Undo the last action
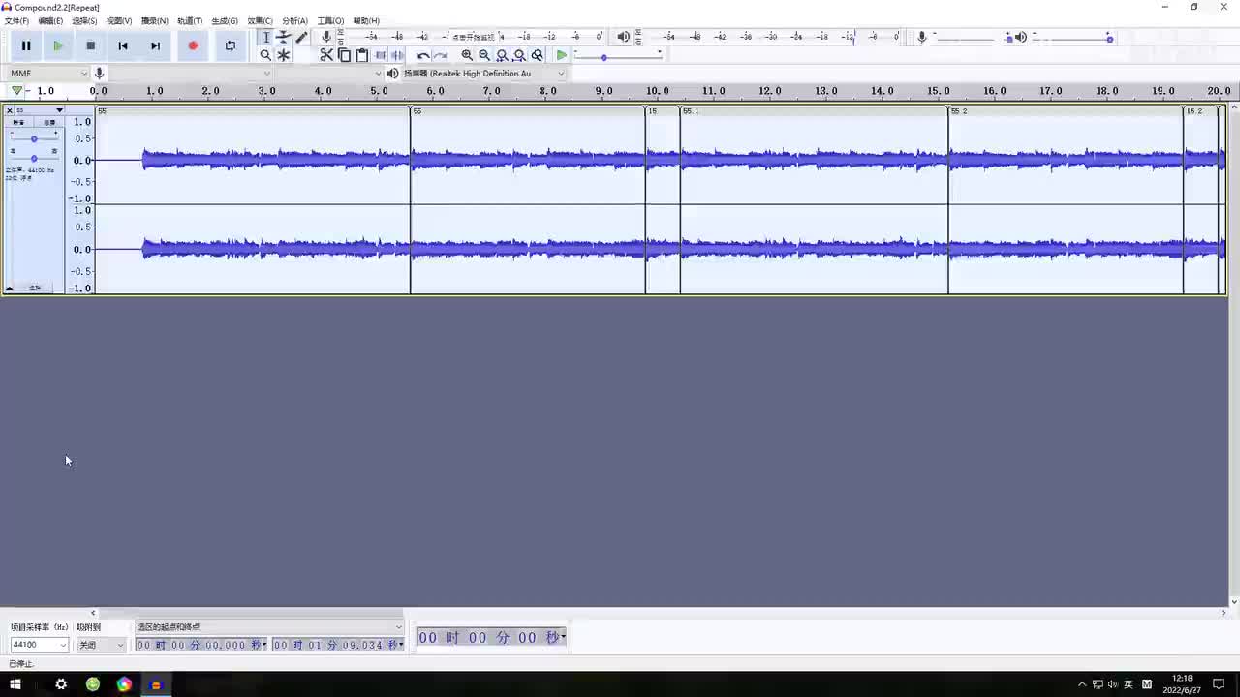 (422, 55)
